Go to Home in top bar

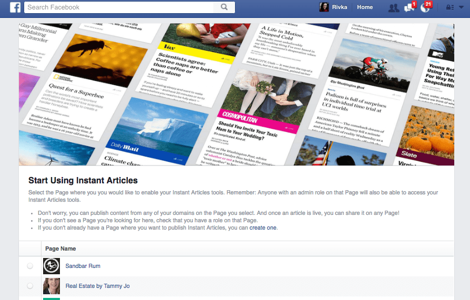[365, 7]
